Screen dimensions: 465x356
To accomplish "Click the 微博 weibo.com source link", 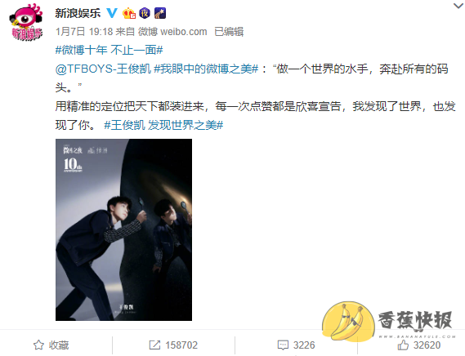I will [x=172, y=31].
